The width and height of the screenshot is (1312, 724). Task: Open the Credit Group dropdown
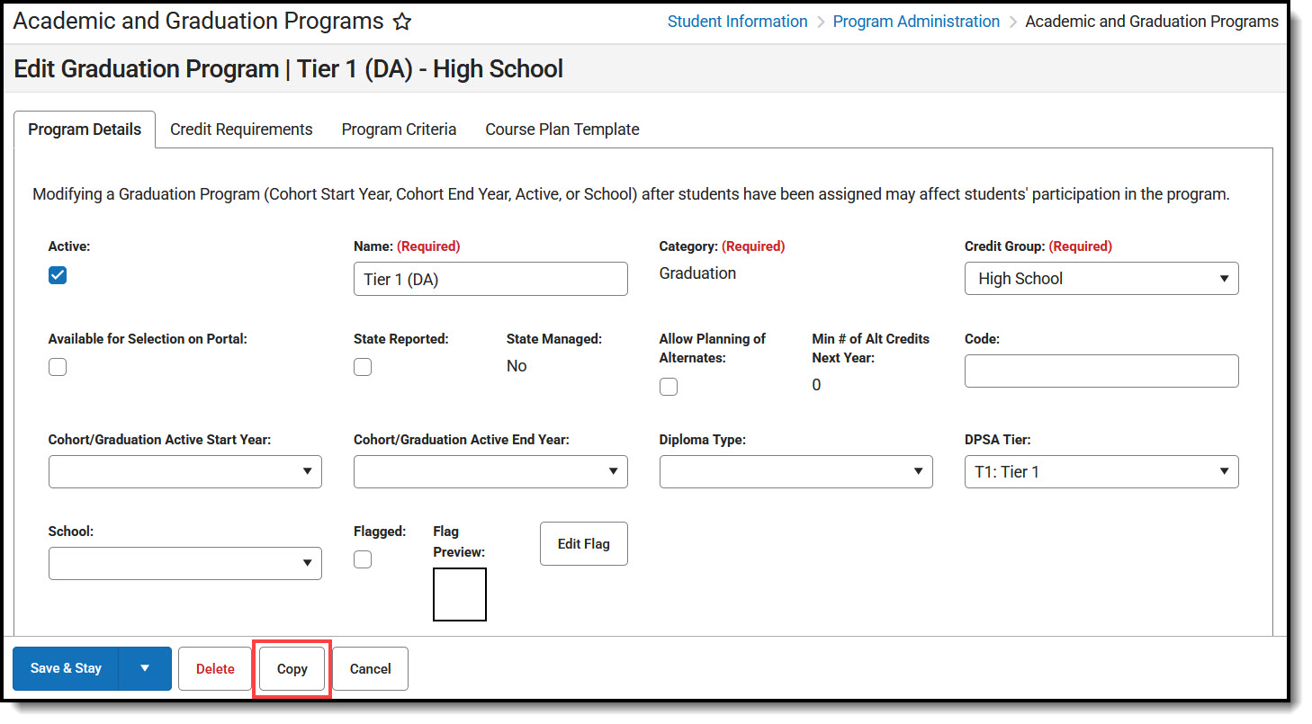(1101, 279)
